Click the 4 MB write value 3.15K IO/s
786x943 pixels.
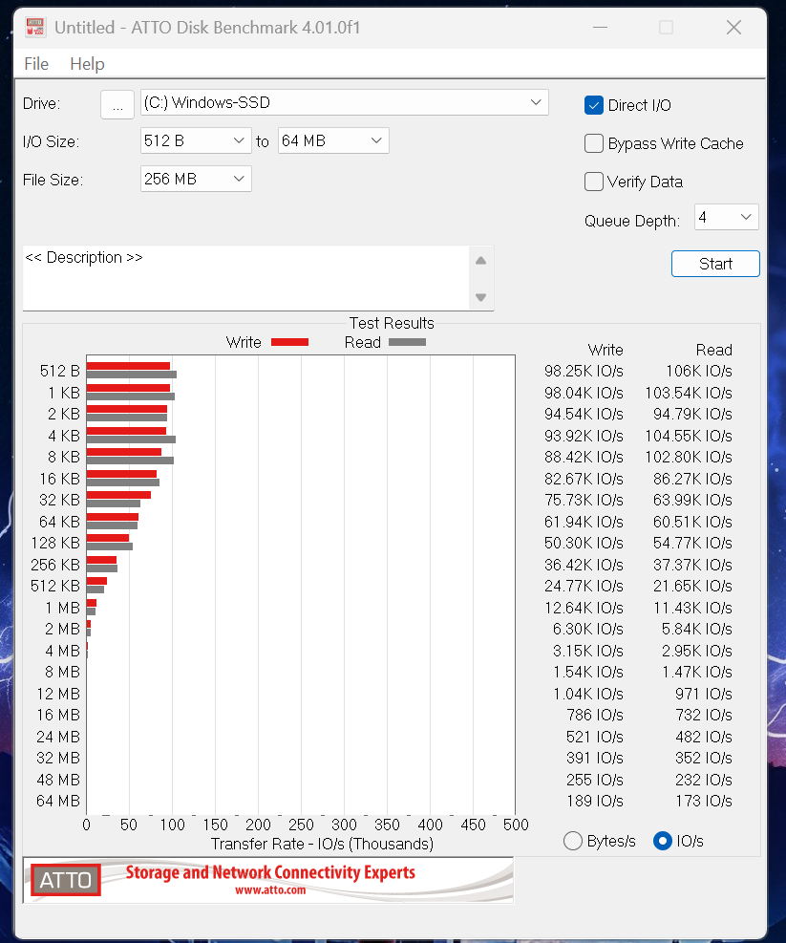[587, 651]
